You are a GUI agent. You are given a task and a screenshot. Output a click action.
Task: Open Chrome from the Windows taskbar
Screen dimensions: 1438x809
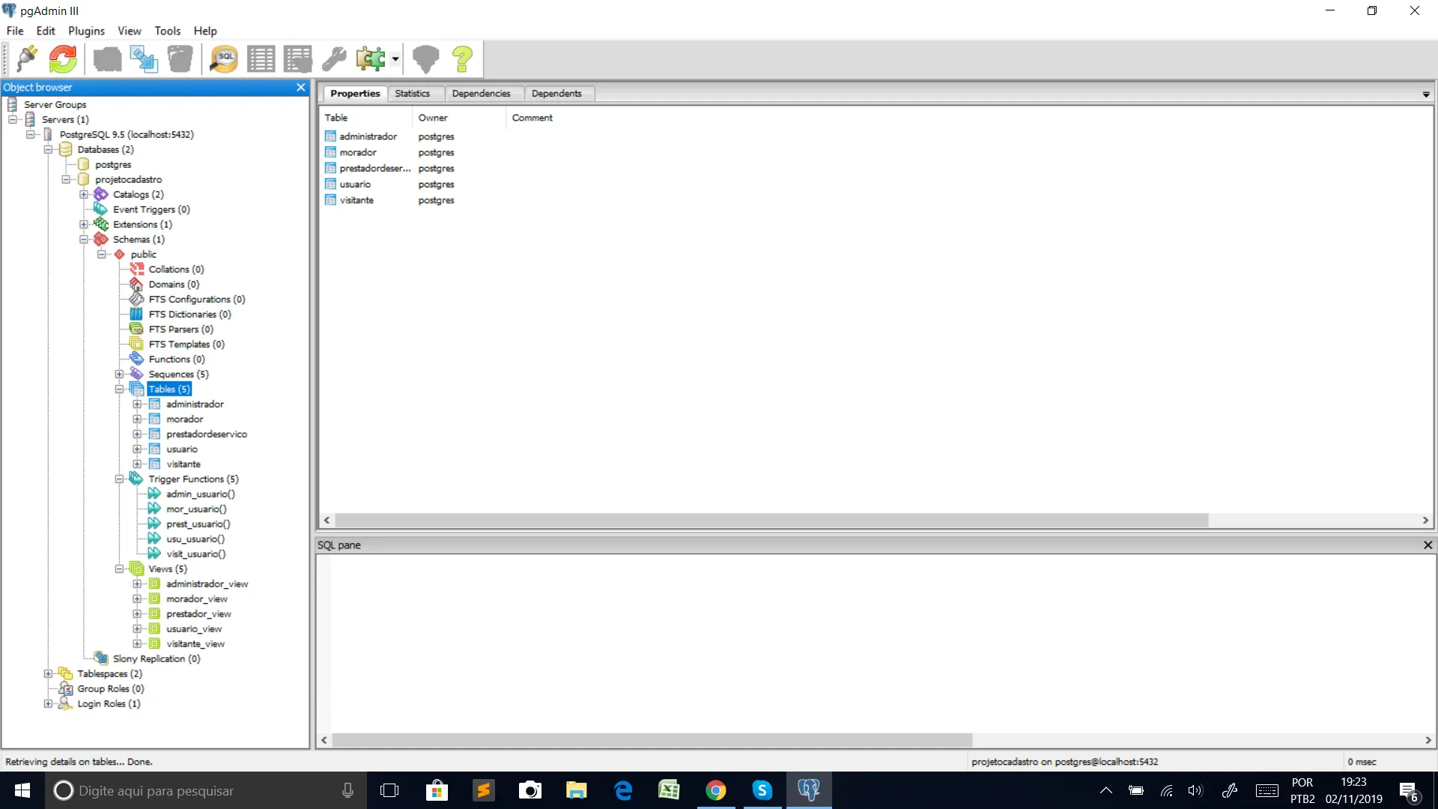tap(715, 790)
